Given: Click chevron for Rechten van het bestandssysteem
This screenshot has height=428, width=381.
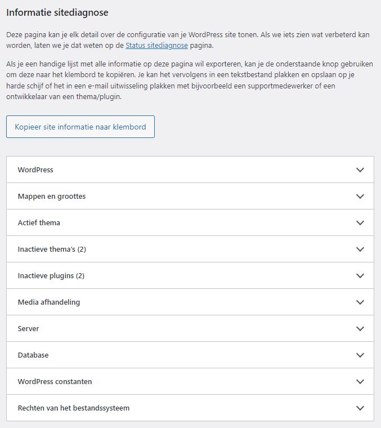Looking at the screenshot, I should (360, 408).
